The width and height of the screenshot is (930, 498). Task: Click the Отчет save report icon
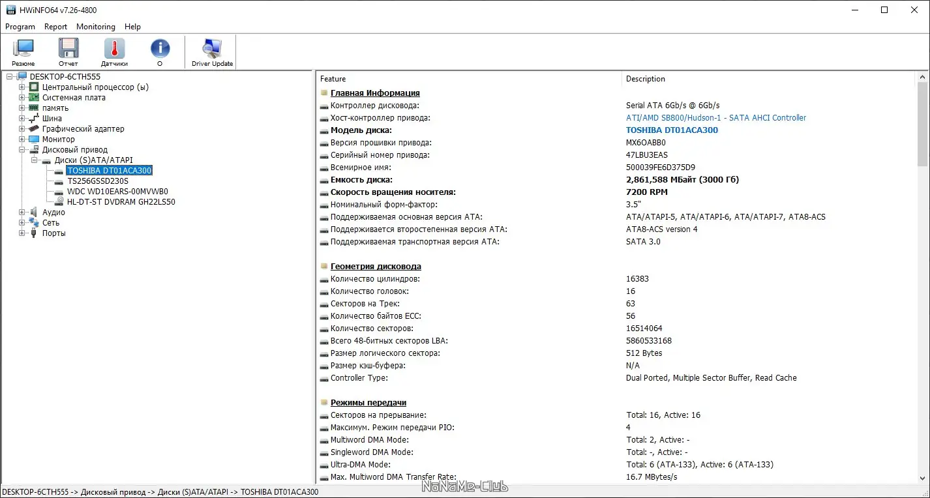click(68, 52)
